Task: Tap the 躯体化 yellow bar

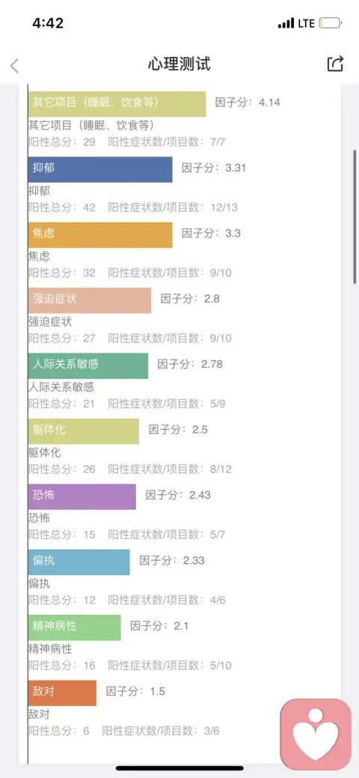Action: point(84,431)
